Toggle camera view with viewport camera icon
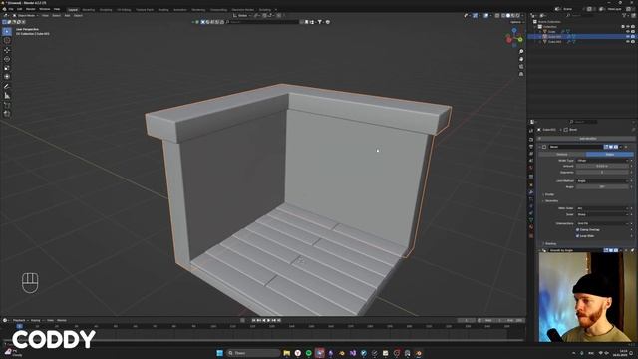Image resolution: width=638 pixels, height=359 pixels. point(521,67)
